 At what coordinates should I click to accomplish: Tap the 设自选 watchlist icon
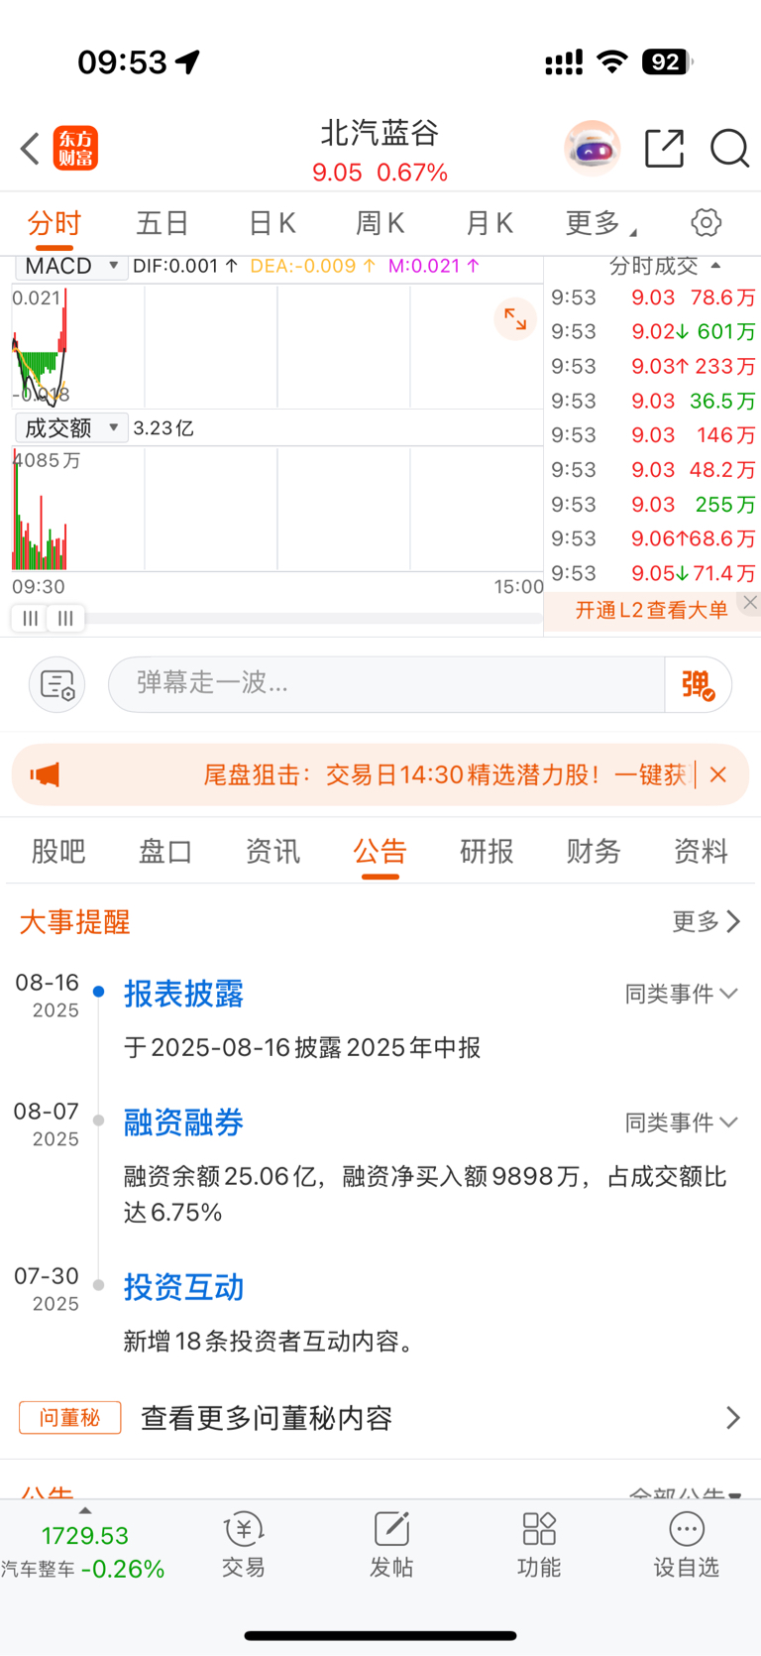point(686,1546)
